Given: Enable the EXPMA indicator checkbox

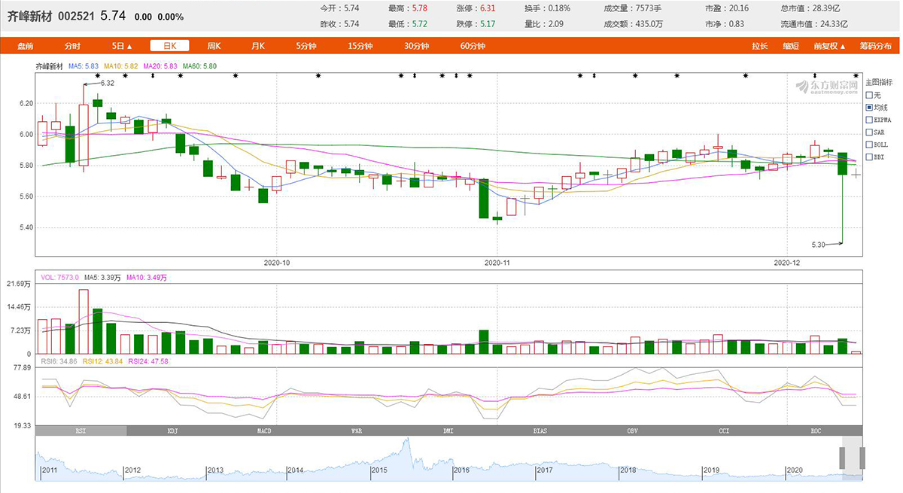Looking at the screenshot, I should 869,120.
